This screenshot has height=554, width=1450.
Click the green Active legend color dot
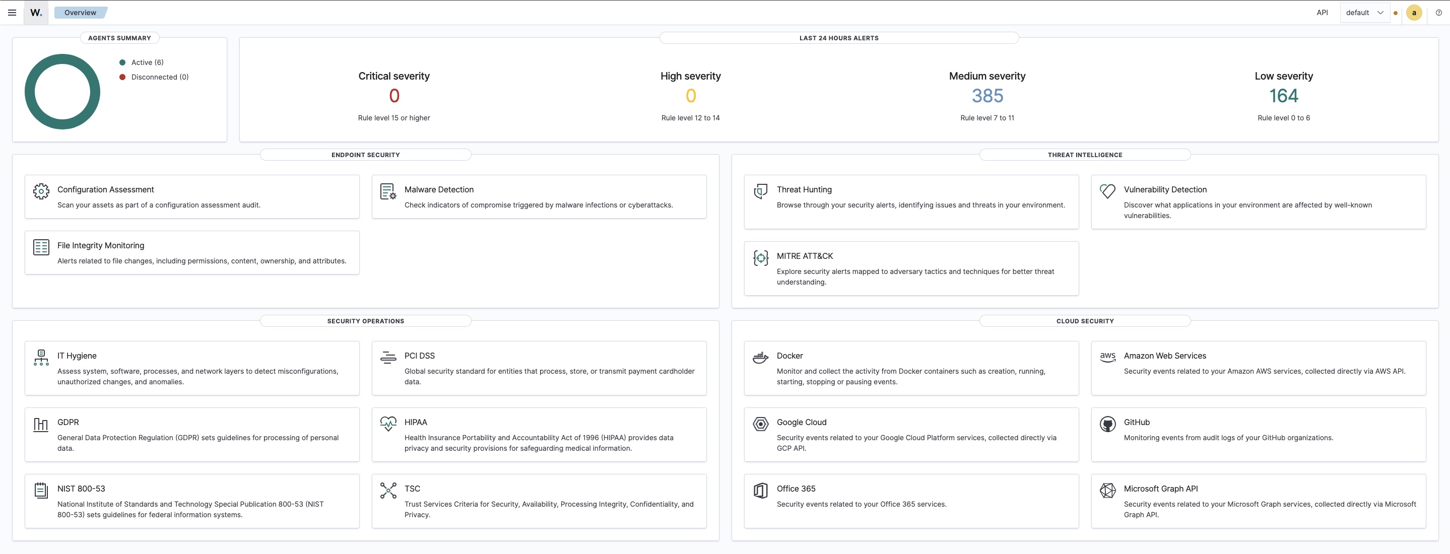[x=122, y=62]
